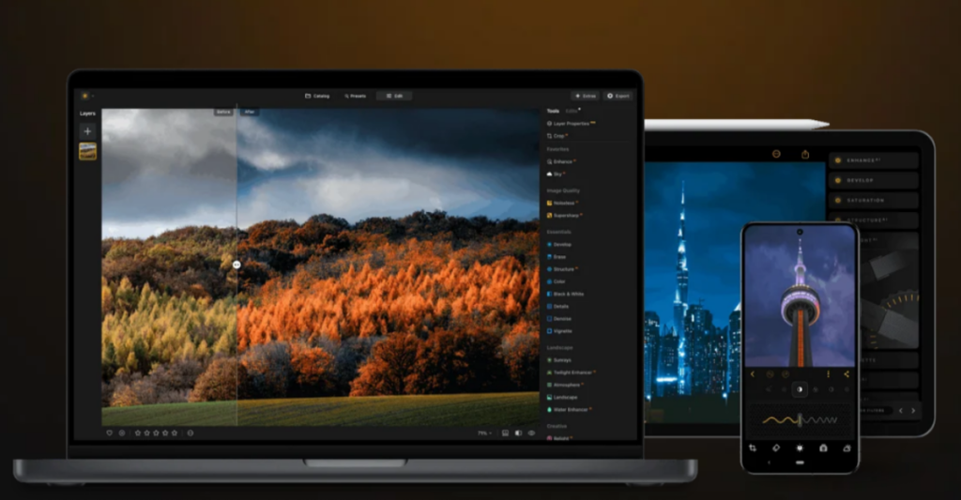Select the highlighted contrast filter on the phone
The height and width of the screenshot is (500, 961).
point(800,389)
